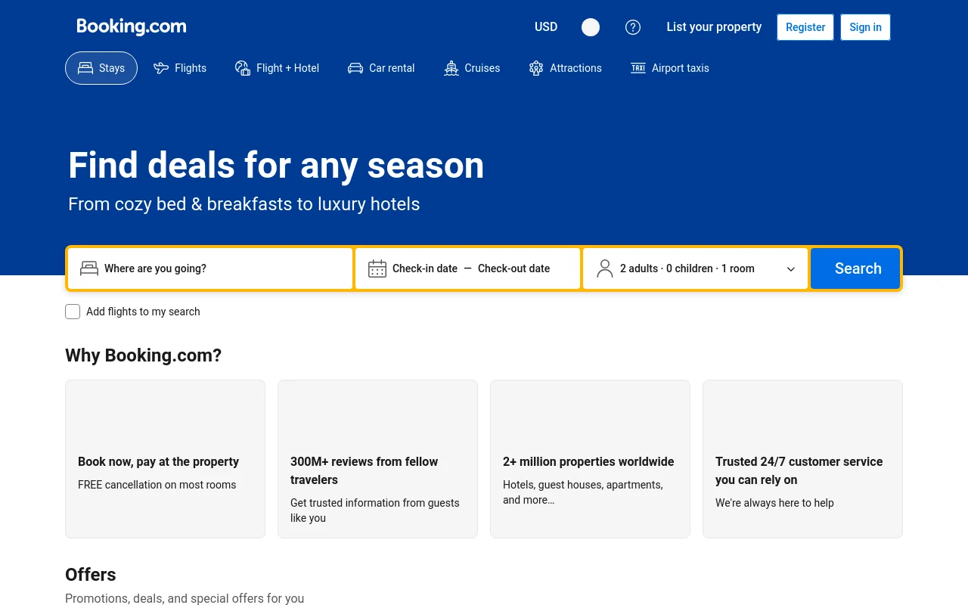The height and width of the screenshot is (605, 968).
Task: Click the List your property link
Action: point(714,27)
